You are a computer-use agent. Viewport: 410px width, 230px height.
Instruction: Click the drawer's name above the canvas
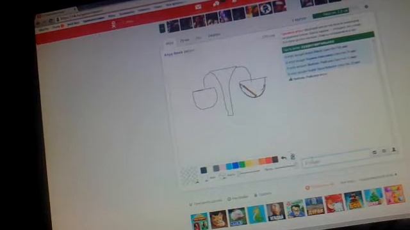pyautogui.click(x=174, y=54)
